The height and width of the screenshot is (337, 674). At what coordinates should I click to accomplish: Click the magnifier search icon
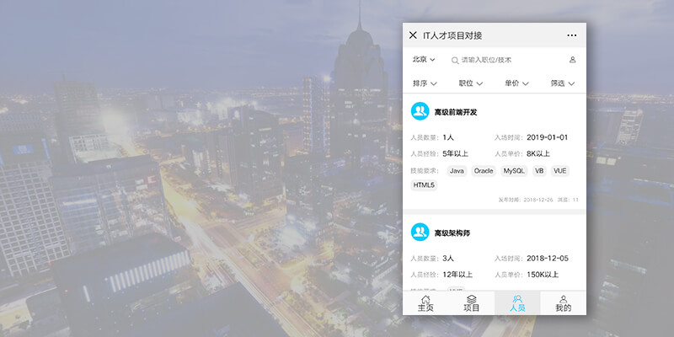(x=455, y=61)
